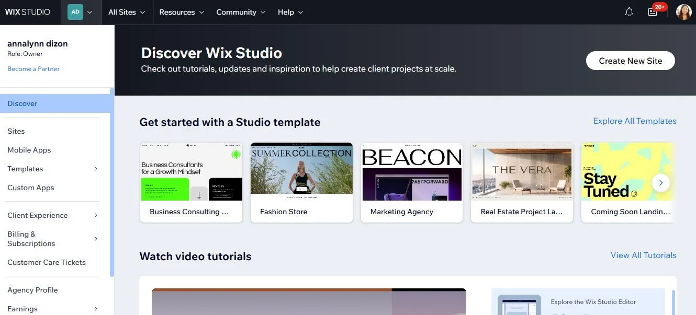Viewport: 696px width, 315px height.
Task: Open the AD workspace avatar switcher
Action: pos(80,12)
